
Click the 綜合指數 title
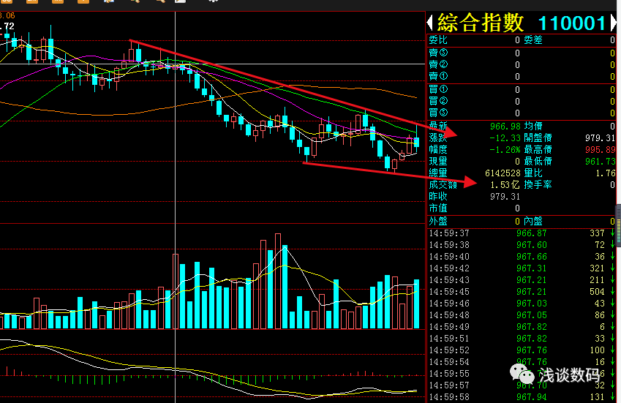click(x=481, y=23)
